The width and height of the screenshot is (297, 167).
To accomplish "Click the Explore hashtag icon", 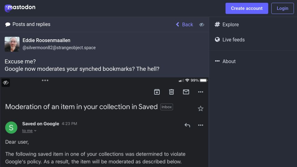I will (217, 24).
